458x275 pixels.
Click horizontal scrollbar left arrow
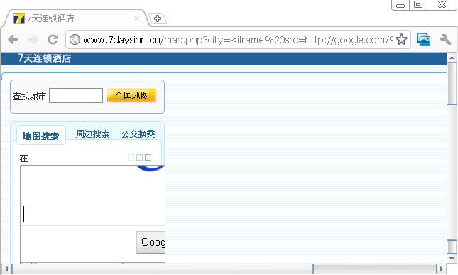6,269
